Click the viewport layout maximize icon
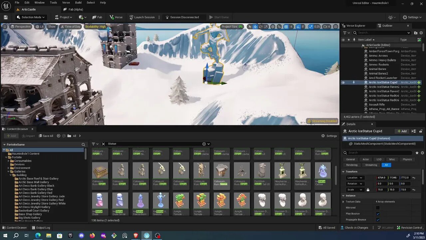Viewport: 426px width, 240px height. click(335, 27)
